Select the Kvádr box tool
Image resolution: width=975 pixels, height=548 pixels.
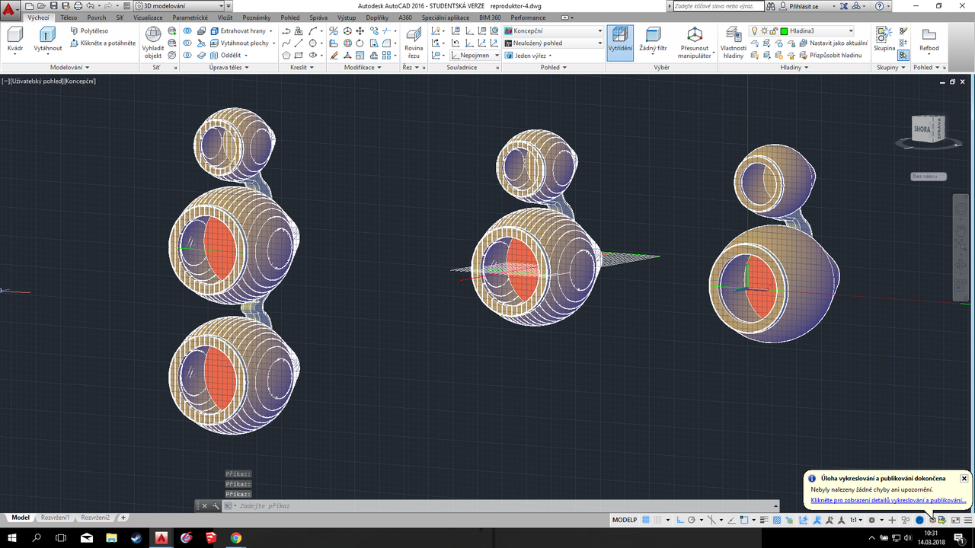click(15, 40)
